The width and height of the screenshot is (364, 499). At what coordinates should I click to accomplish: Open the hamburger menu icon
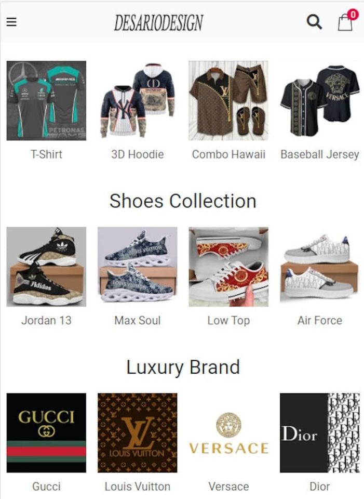pyautogui.click(x=11, y=22)
